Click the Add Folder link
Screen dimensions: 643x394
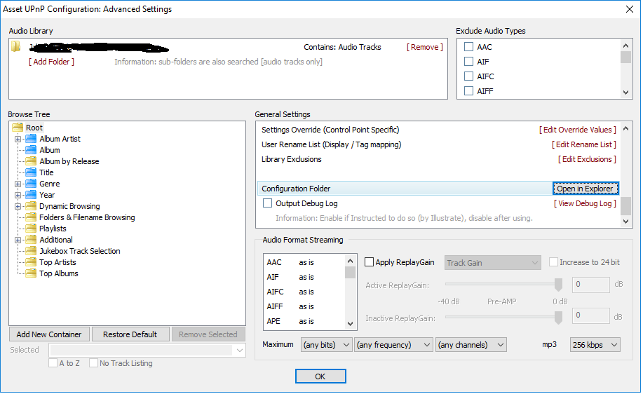51,62
